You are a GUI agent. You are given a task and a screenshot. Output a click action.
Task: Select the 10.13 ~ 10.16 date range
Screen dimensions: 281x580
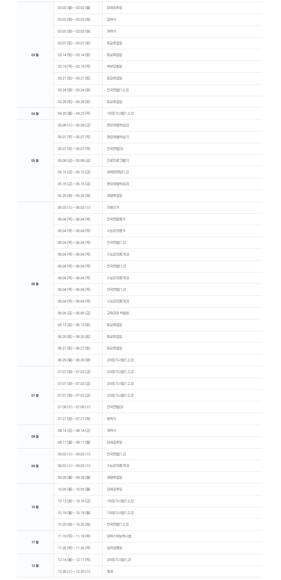tap(74, 501)
